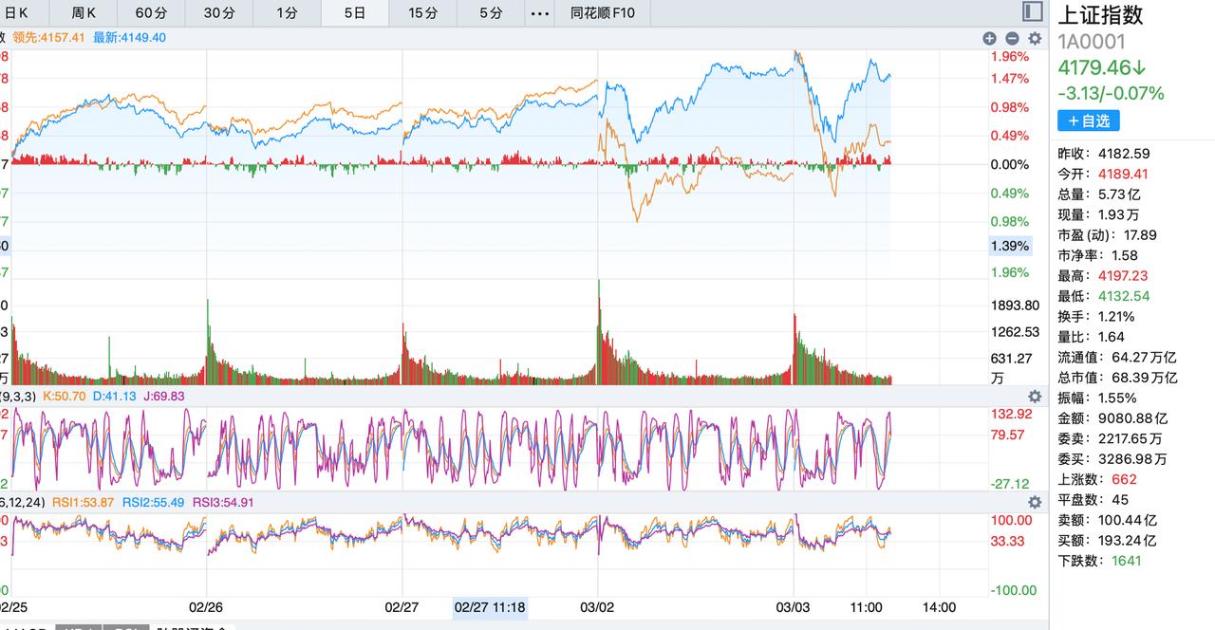Viewport: 1215px width, 630px height.
Task: Open main price chart settings gear
Action: point(1035,38)
